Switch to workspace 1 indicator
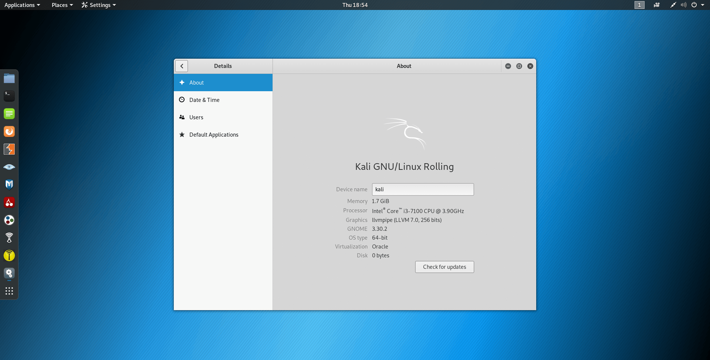Screen dimensions: 710x360 (639, 5)
